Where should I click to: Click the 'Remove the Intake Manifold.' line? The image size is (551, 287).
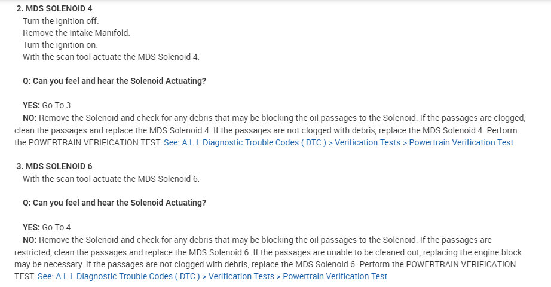point(76,33)
